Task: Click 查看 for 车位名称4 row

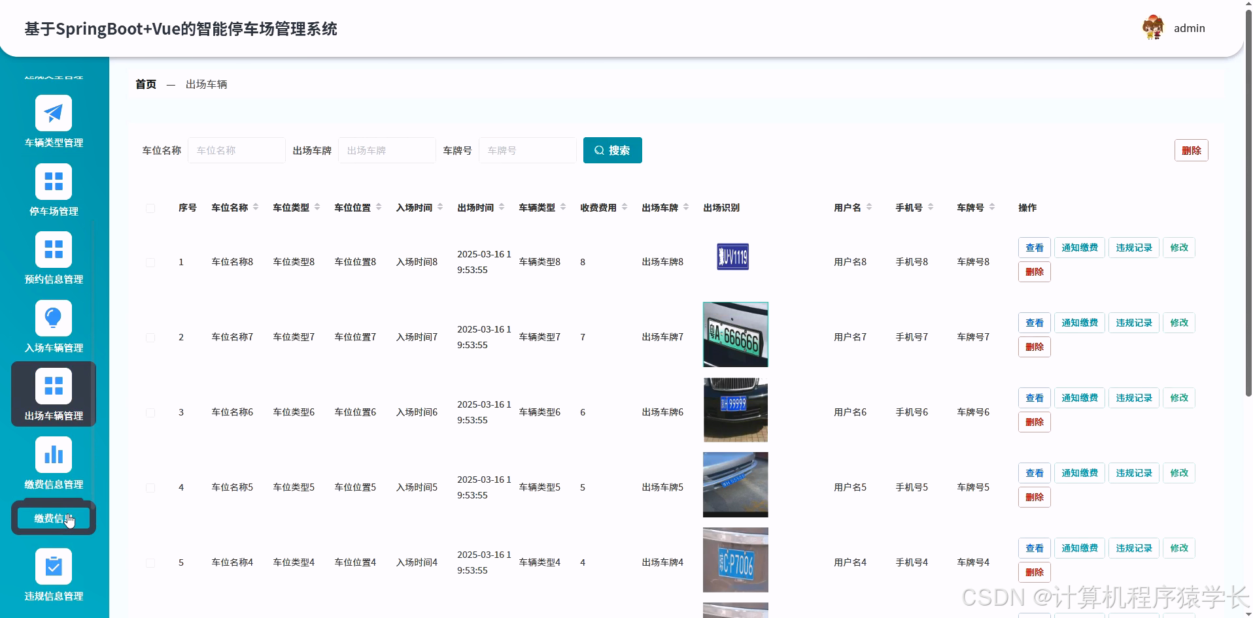Action: [1035, 548]
